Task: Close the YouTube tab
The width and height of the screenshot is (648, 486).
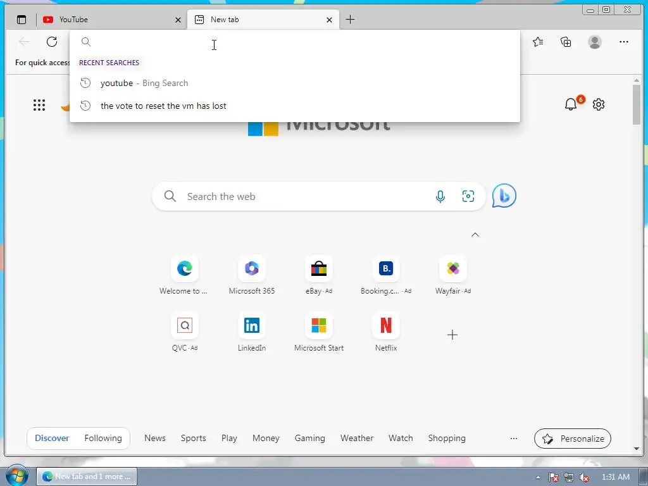Action: pos(178,20)
